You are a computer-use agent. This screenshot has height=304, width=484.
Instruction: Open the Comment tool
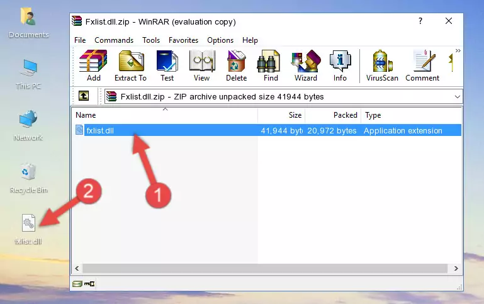(x=422, y=65)
